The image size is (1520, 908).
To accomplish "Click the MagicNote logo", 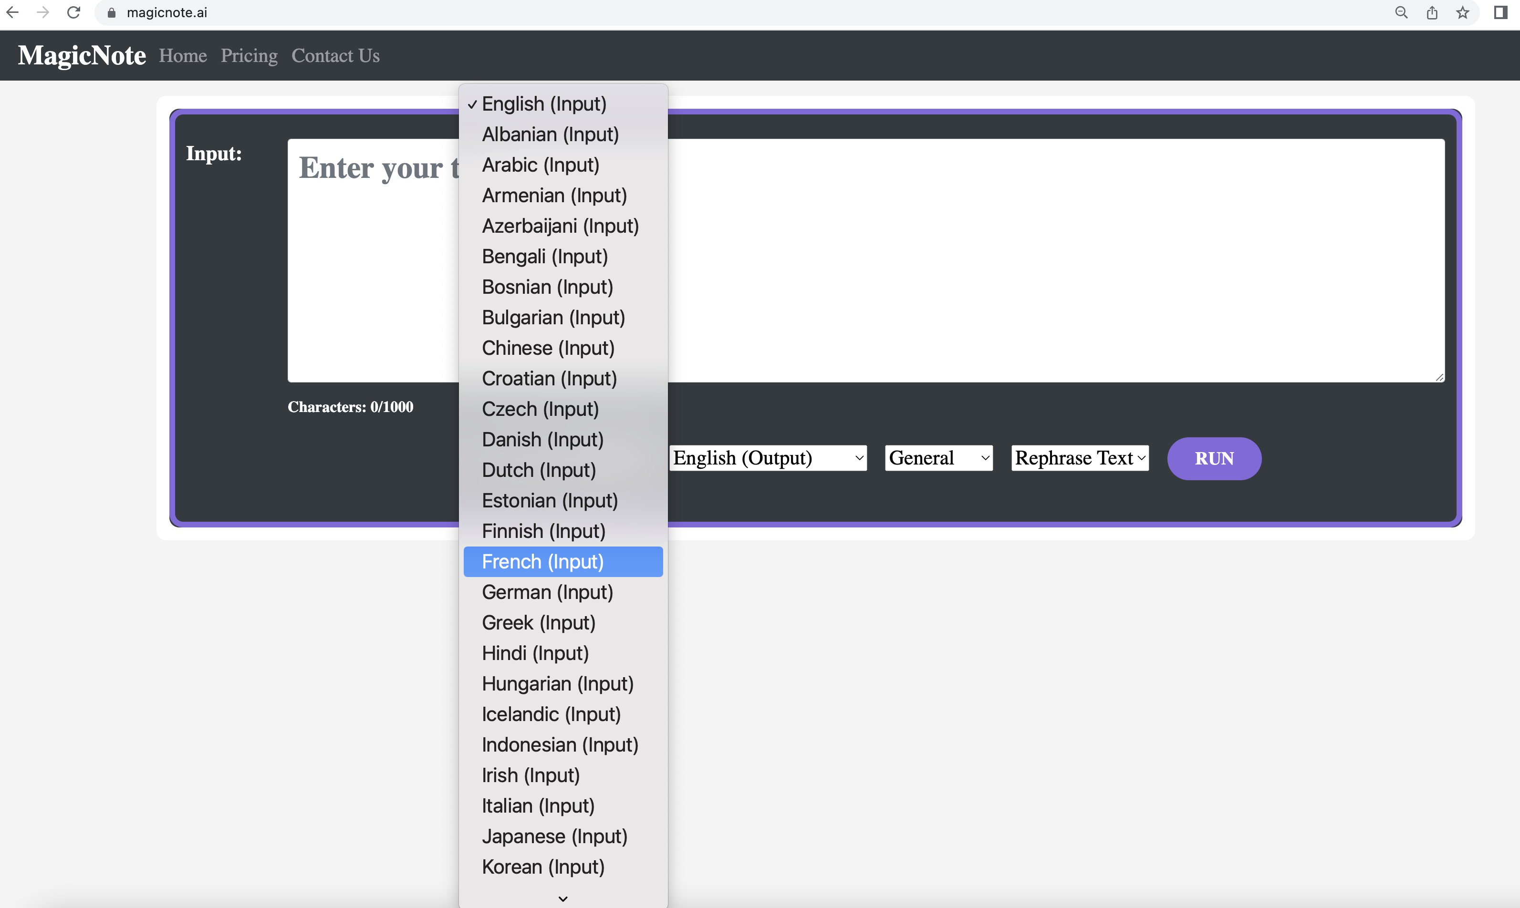I will coord(82,55).
